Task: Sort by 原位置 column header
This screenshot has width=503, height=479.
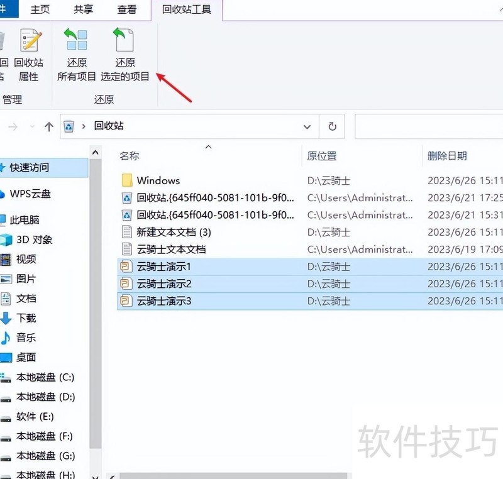Action: click(x=321, y=156)
